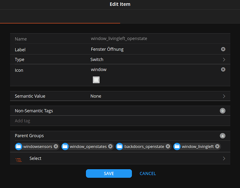
Task: Cancel editing the item
Action: 148,173
